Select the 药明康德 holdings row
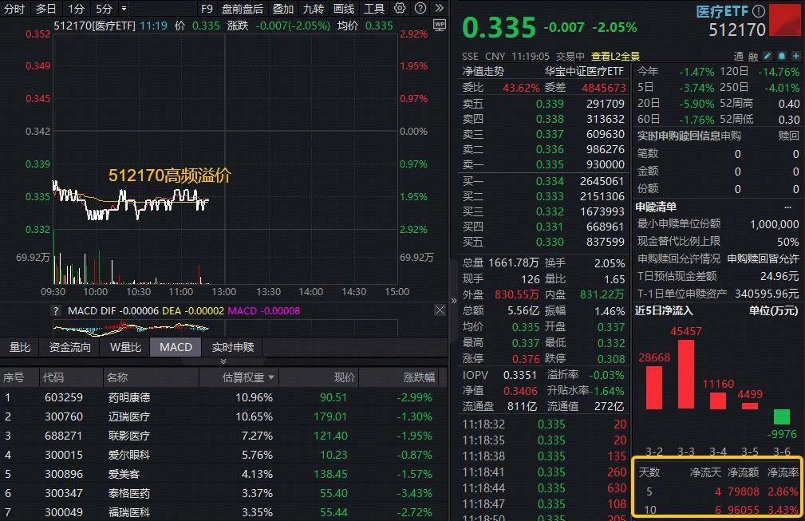The height and width of the screenshot is (521, 805). pyautogui.click(x=128, y=397)
